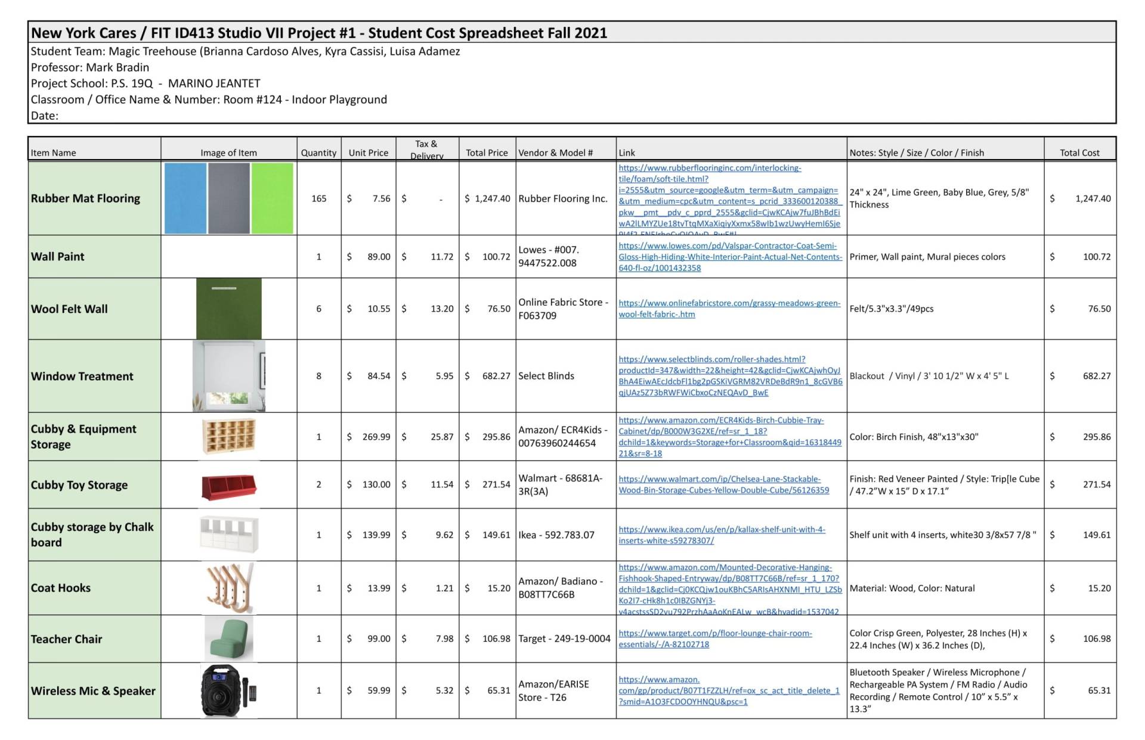The height and width of the screenshot is (740, 1145).
Task: Click the green teacher chair image
Action: pos(229,639)
